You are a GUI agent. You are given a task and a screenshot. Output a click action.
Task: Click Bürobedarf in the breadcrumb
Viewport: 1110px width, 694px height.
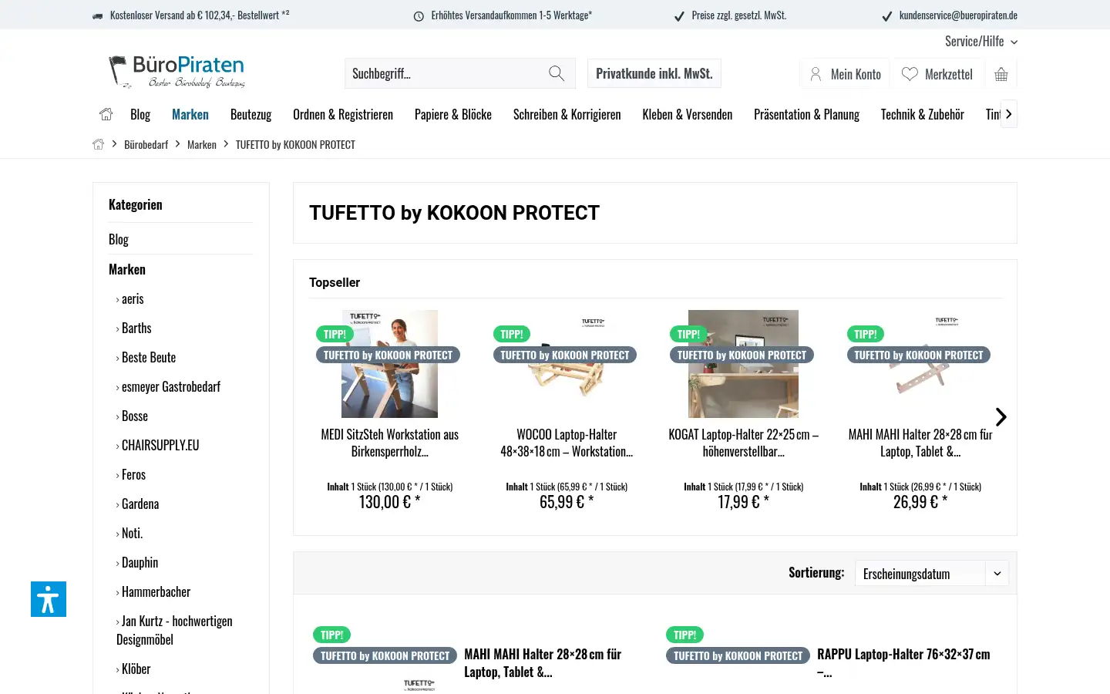click(146, 144)
